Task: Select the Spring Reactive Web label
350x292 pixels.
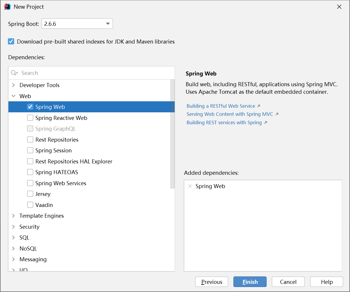Action: point(61,118)
